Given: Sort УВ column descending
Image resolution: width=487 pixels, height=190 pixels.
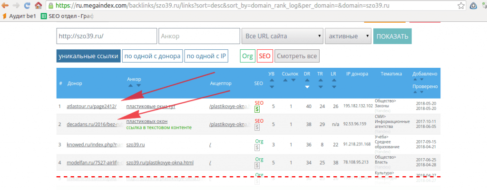Looking at the screenshot, I should click(272, 87).
